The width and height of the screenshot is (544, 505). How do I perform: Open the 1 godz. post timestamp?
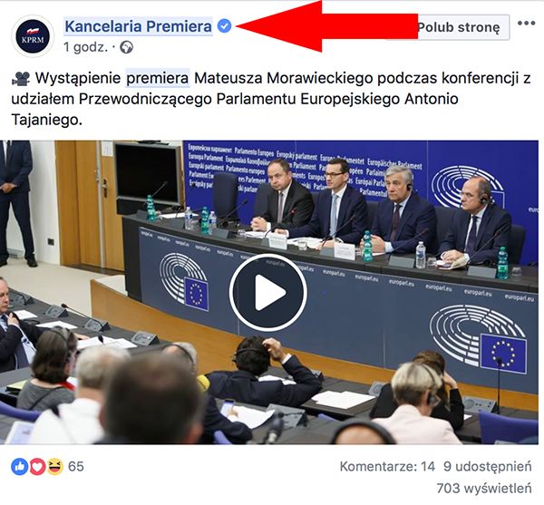click(x=86, y=47)
